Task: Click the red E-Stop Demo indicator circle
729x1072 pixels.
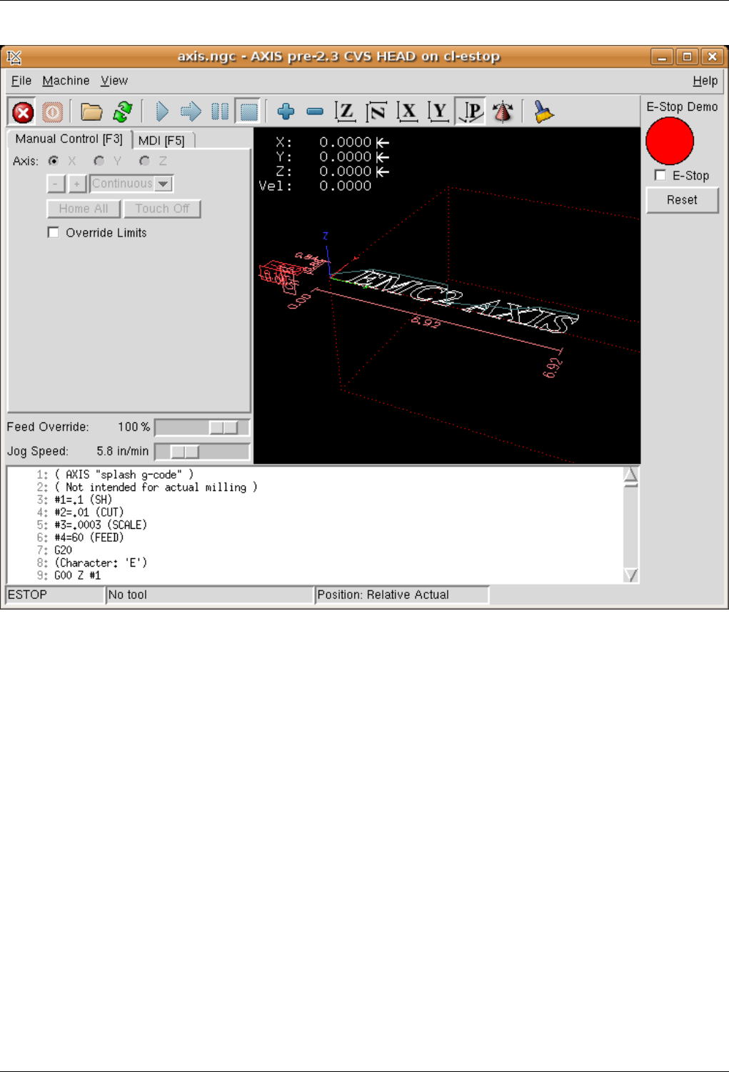Action: [x=670, y=141]
